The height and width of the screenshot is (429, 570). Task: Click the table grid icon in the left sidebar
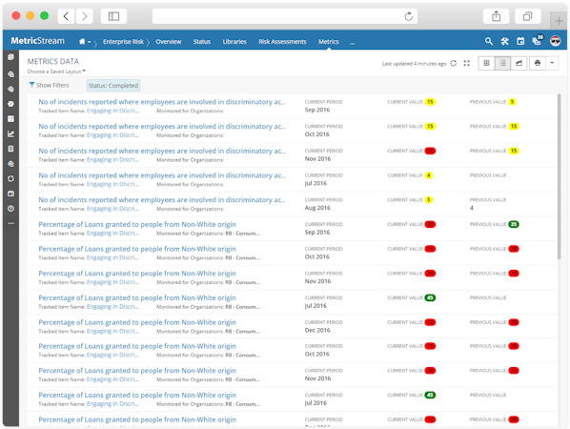10,119
